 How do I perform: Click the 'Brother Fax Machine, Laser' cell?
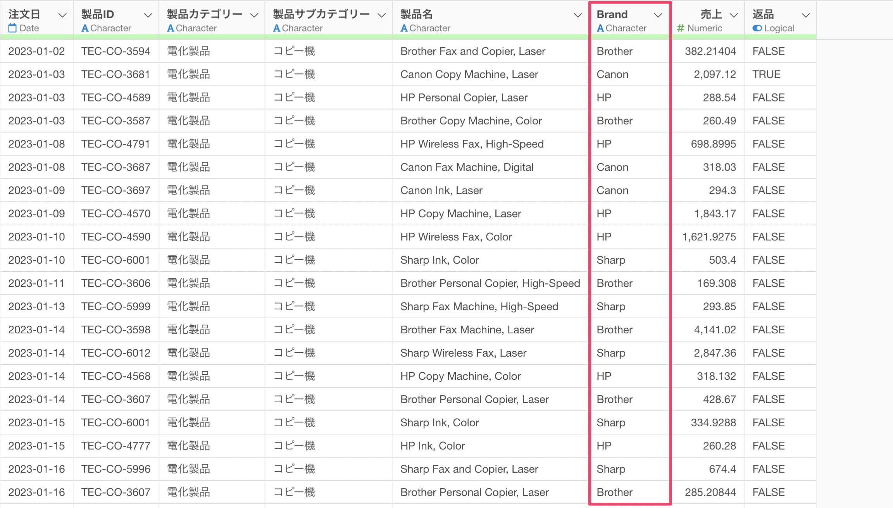click(x=490, y=330)
